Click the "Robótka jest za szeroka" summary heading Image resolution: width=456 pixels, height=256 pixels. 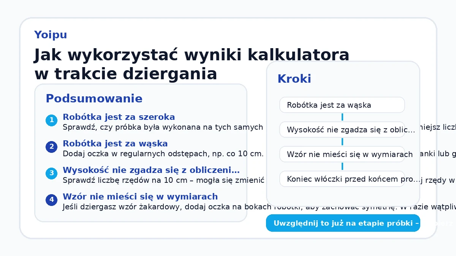coord(119,117)
